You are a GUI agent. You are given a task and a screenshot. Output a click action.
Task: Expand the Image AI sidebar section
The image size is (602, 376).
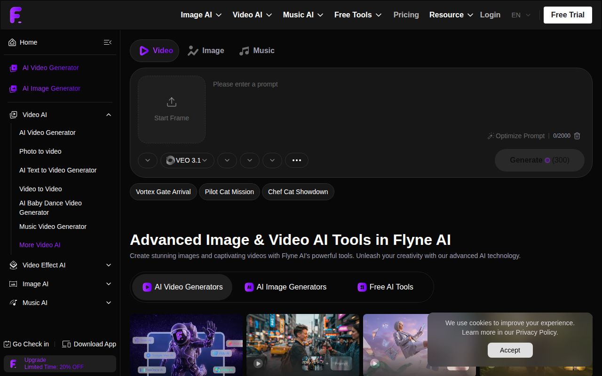click(x=109, y=284)
